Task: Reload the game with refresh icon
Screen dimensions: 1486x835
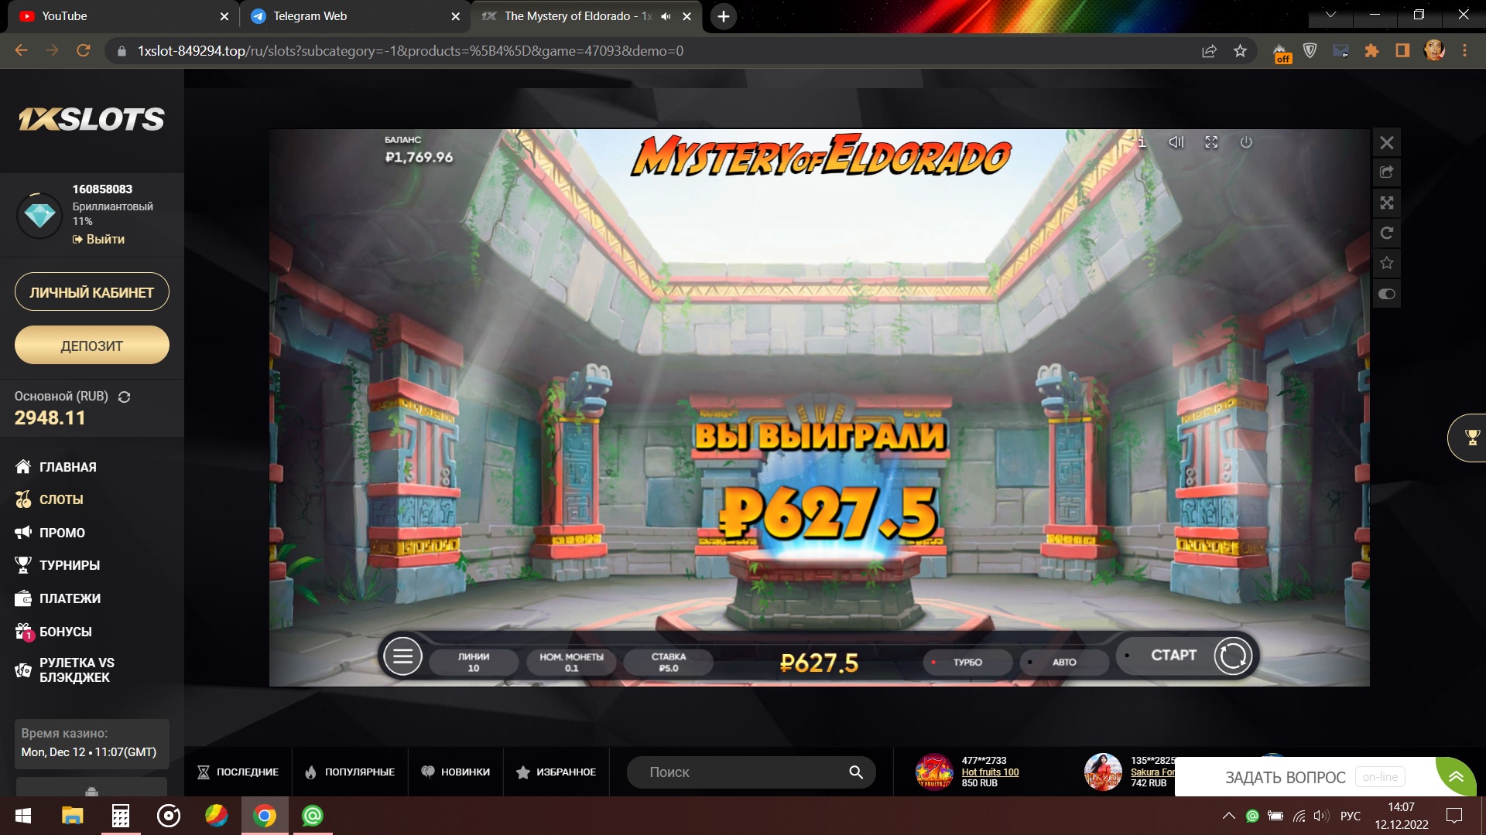Action: pyautogui.click(x=1386, y=233)
